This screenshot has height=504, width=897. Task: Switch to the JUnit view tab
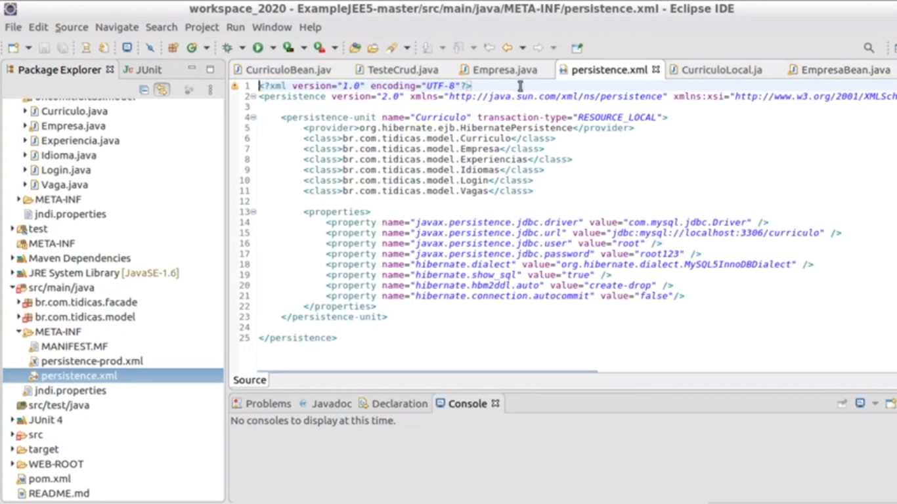[142, 70]
